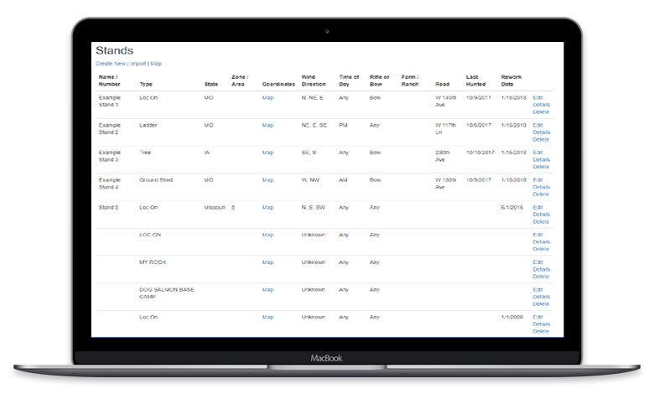The height and width of the screenshot is (394, 654).
Task: Delete Example Stand 1
Action: 541,111
